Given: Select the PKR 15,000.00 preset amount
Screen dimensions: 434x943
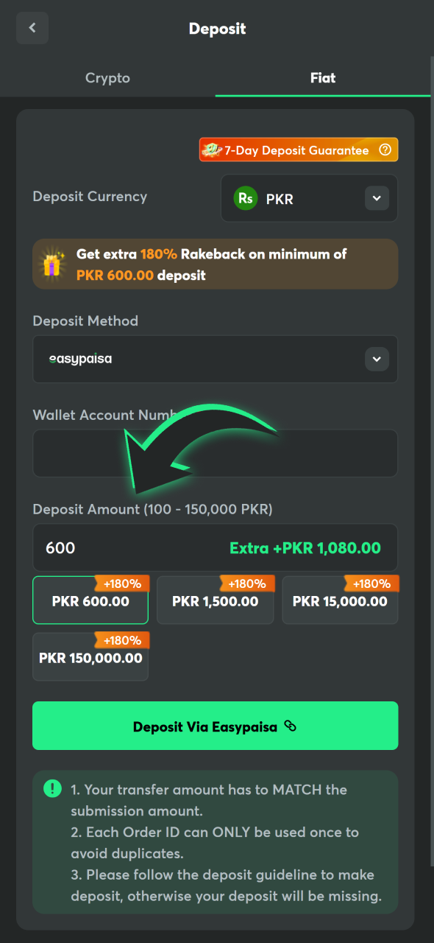Looking at the screenshot, I should 340,600.
